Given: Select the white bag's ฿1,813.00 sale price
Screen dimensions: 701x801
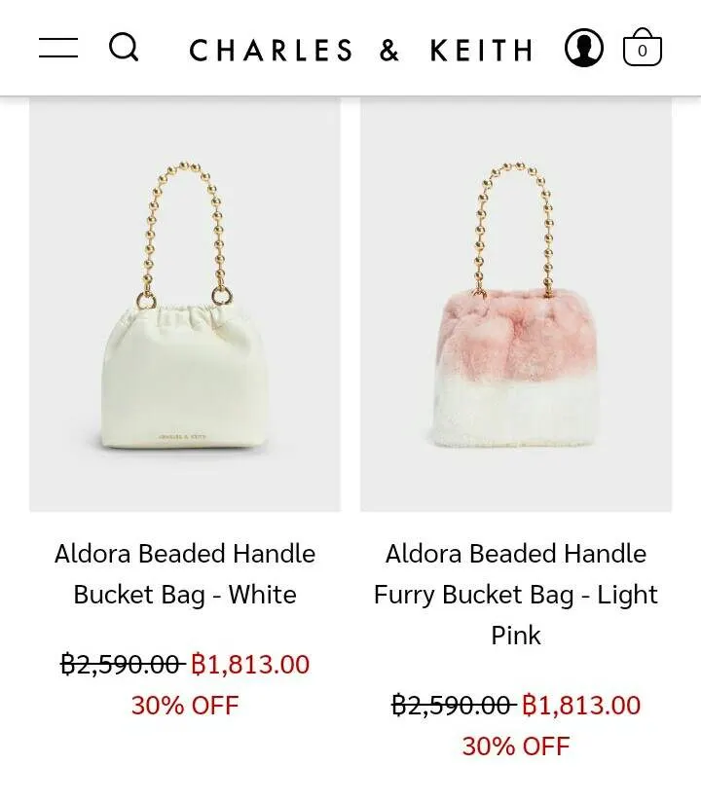Looking at the screenshot, I should 250,664.
